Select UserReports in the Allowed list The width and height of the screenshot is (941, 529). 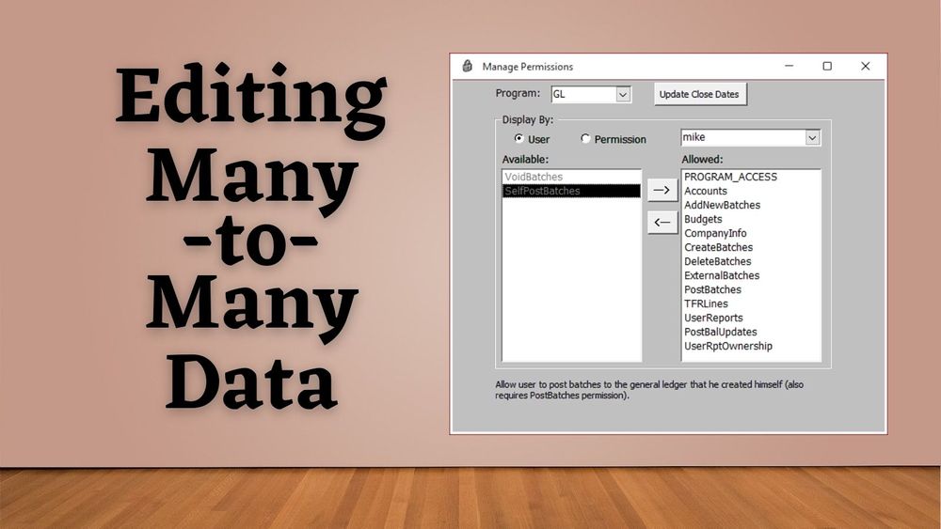pos(713,318)
